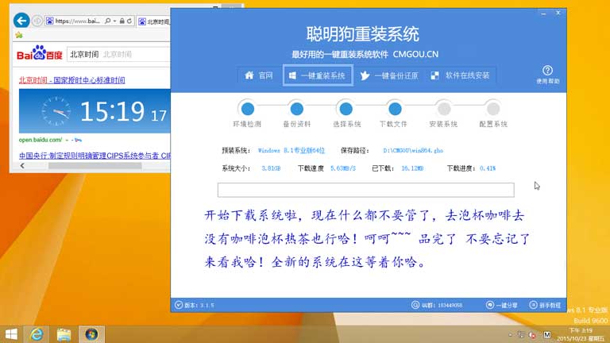Click the 下载文件 step circle
The width and height of the screenshot is (610, 343).
pos(394,109)
